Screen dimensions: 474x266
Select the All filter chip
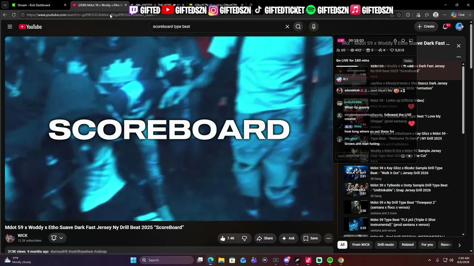click(x=343, y=245)
